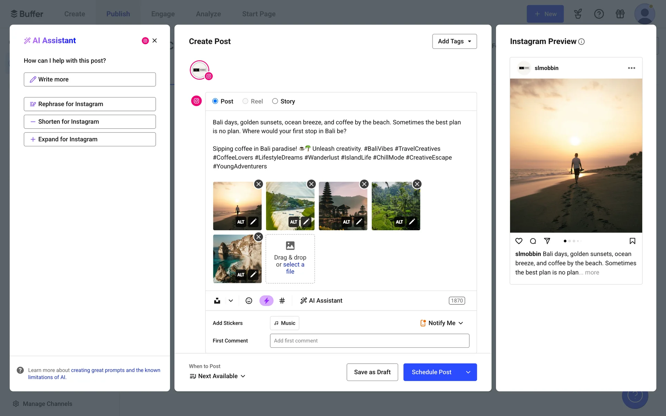Open ALT text for the rice terrace image
666x416 pixels.
click(x=399, y=222)
